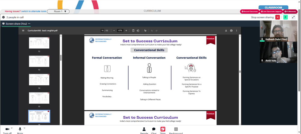Select the highlighted page 16 thumbnail
The height and width of the screenshot is (134, 301).
tap(39, 116)
